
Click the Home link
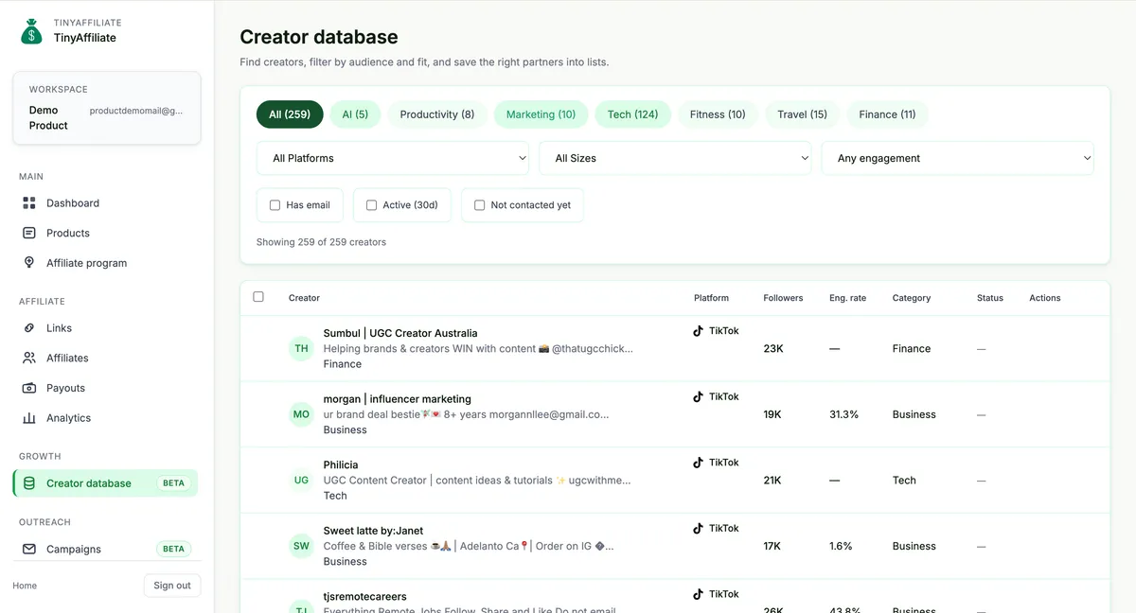click(x=25, y=586)
